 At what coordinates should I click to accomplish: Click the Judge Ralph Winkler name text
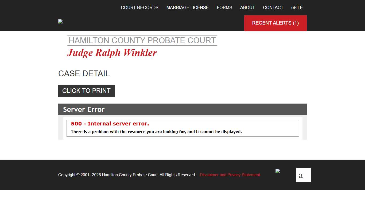(112, 53)
